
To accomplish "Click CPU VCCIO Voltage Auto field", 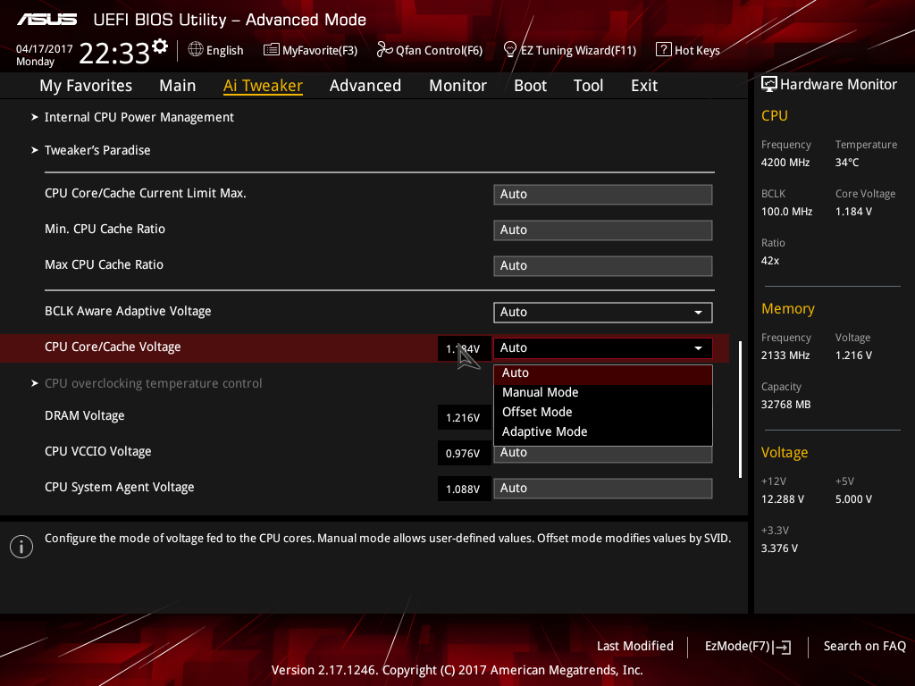I will click(x=603, y=455).
